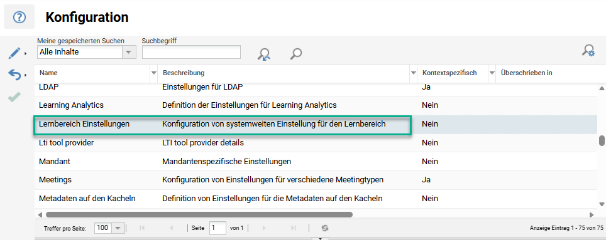Click 'LTI tool provider details' description
Viewport: 606px width, 240px height.
click(203, 143)
